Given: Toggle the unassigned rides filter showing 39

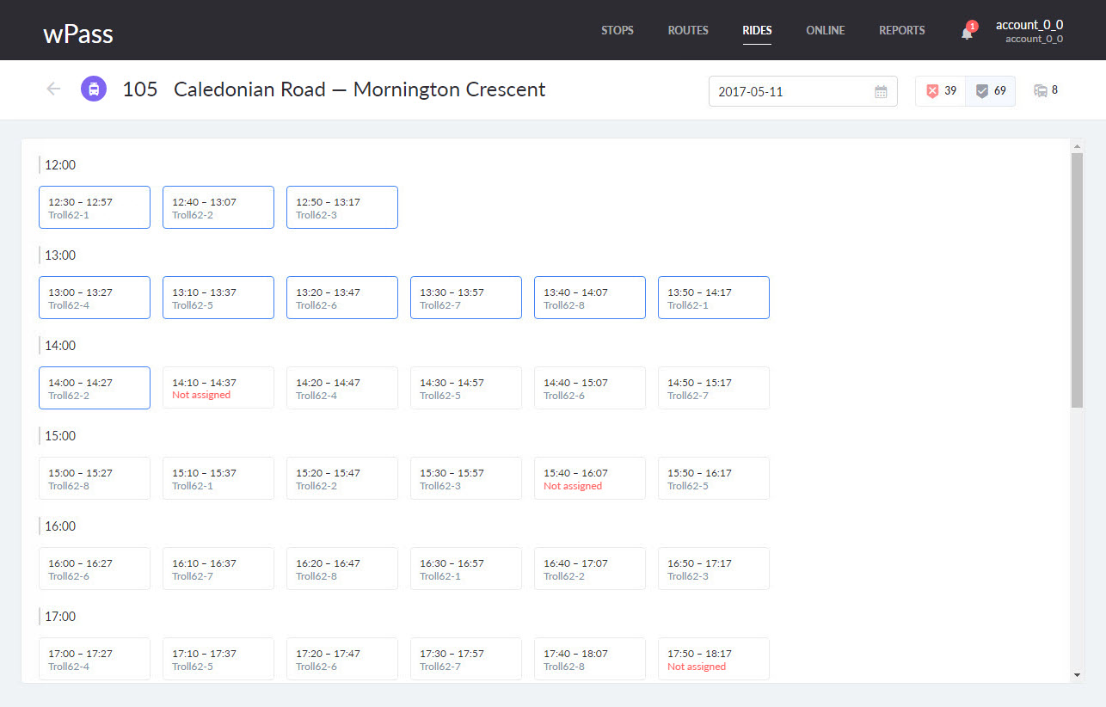Looking at the screenshot, I should click(x=941, y=91).
